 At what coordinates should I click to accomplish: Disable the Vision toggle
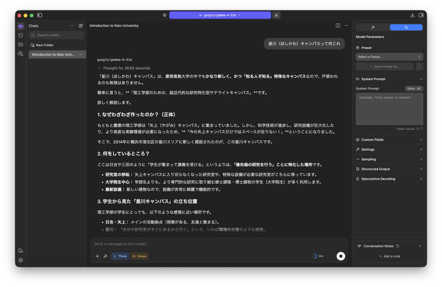(139, 256)
